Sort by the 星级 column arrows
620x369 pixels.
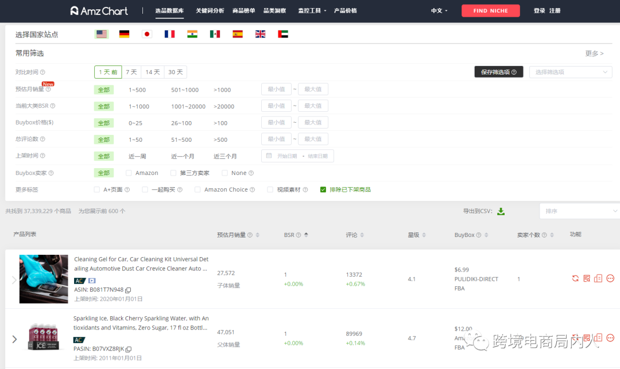(x=424, y=235)
